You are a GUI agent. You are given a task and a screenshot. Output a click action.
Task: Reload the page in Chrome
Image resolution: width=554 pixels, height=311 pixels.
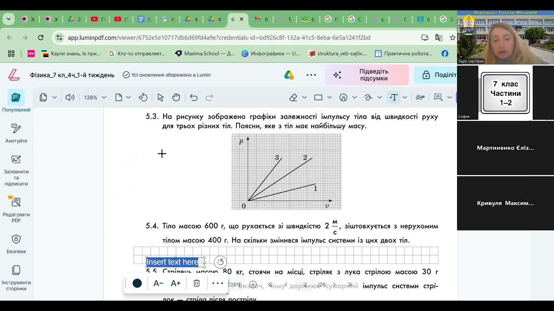click(x=41, y=38)
